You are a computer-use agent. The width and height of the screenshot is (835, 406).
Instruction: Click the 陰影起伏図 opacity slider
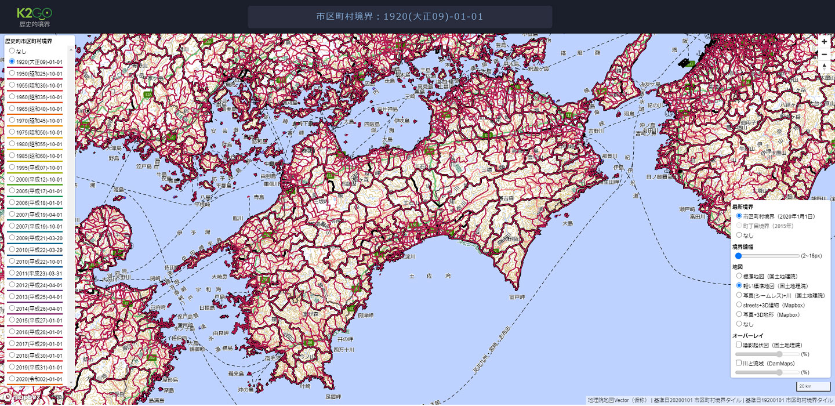coord(767,354)
